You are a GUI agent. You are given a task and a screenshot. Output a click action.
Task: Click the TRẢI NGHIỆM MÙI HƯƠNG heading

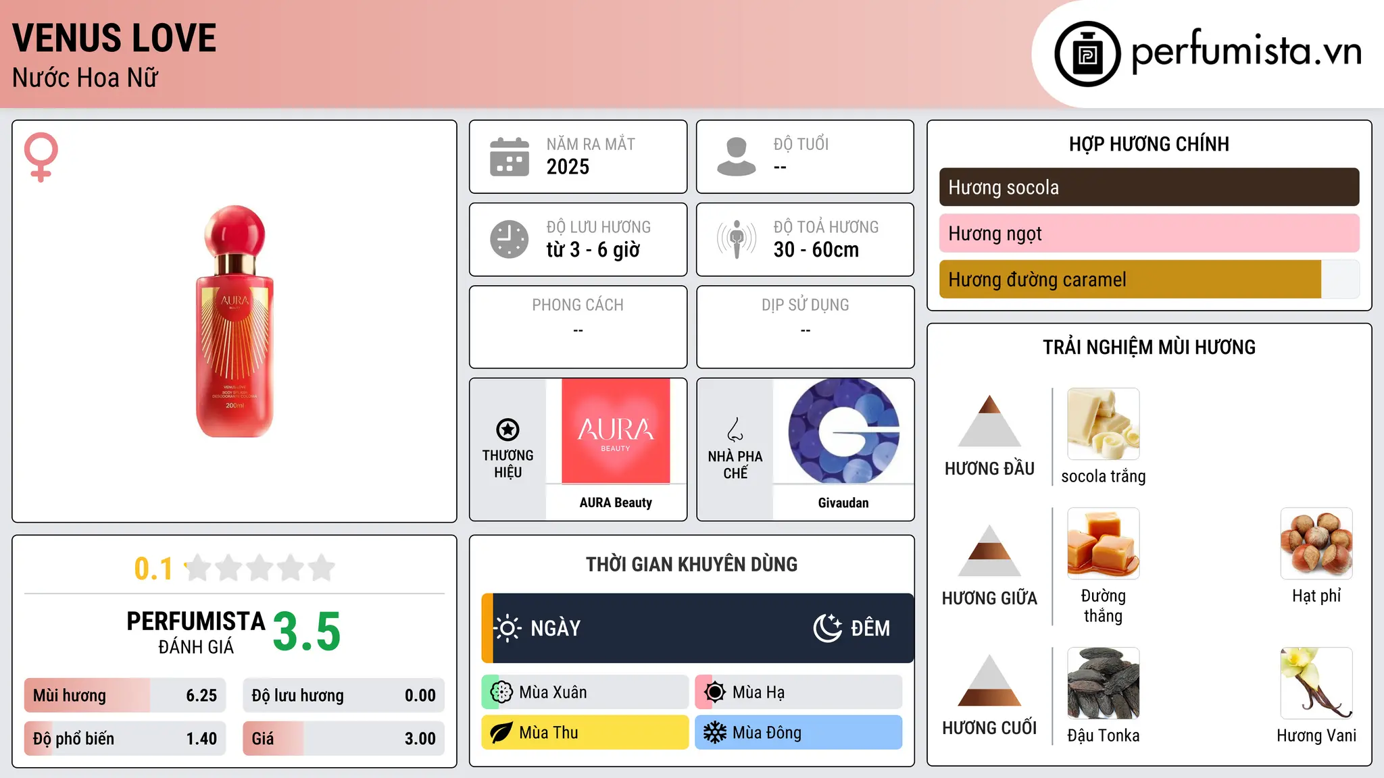[1149, 347]
